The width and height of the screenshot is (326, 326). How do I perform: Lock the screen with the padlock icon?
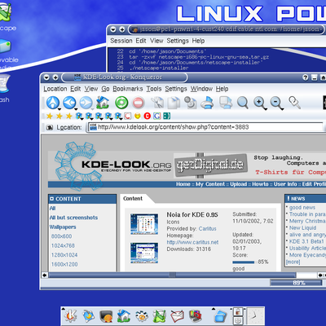pos(238,311)
